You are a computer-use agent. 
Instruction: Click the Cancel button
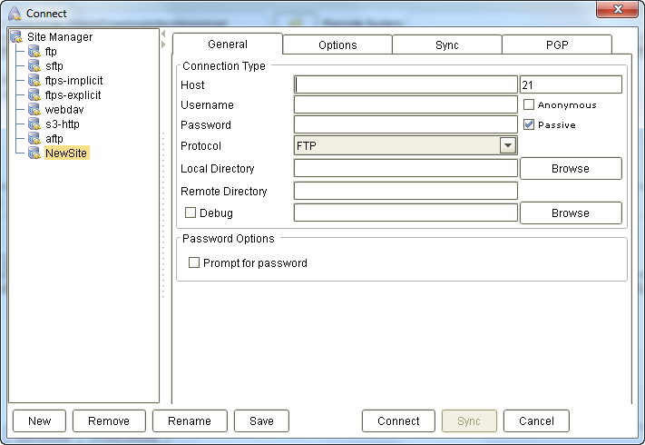click(x=536, y=420)
